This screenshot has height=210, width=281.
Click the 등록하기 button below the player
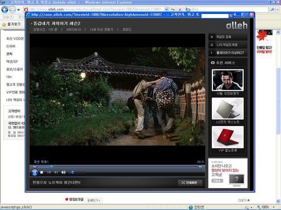click(x=94, y=200)
